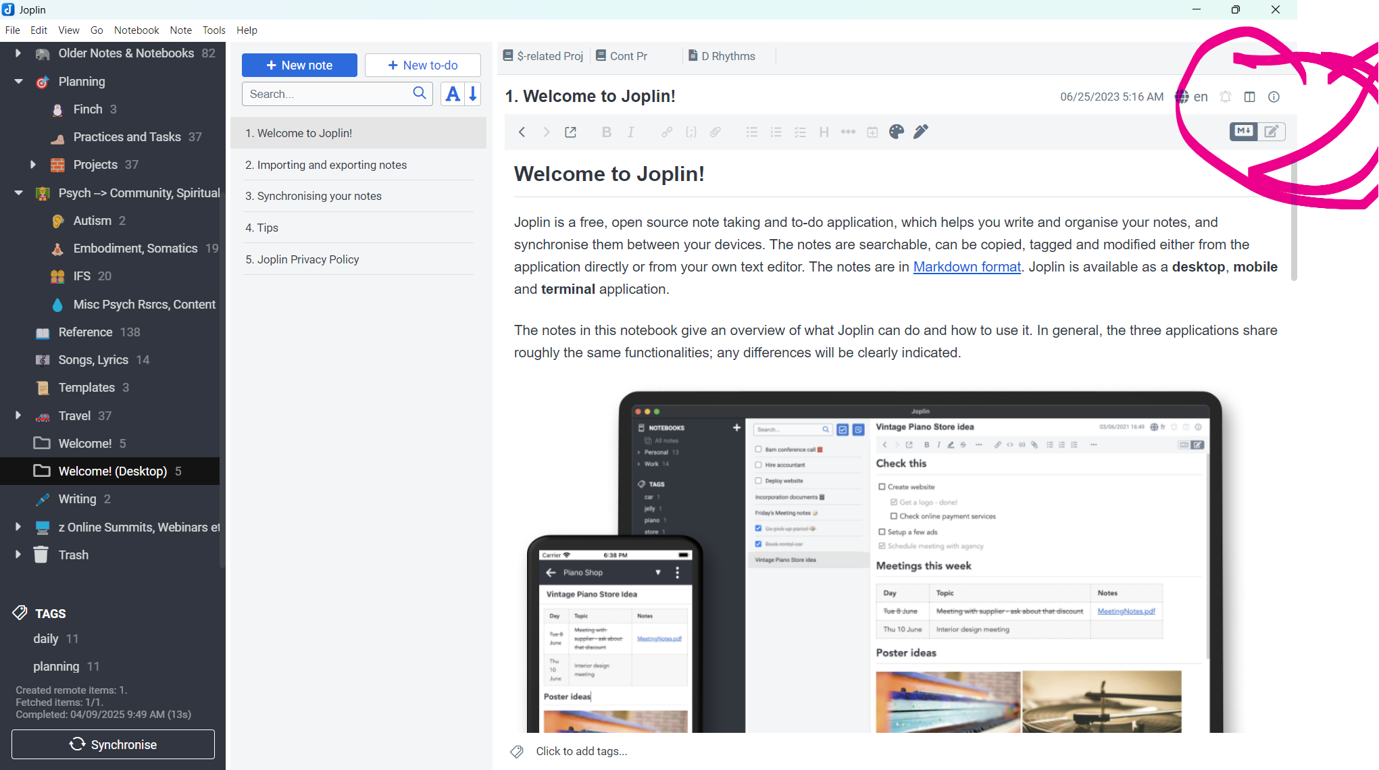Expand the Travel notebook
The width and height of the screenshot is (1379, 770).
[x=18, y=415]
